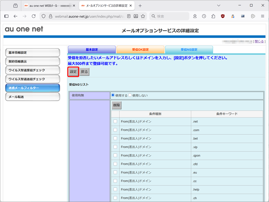Check the box for the .net domain row

click(x=115, y=122)
